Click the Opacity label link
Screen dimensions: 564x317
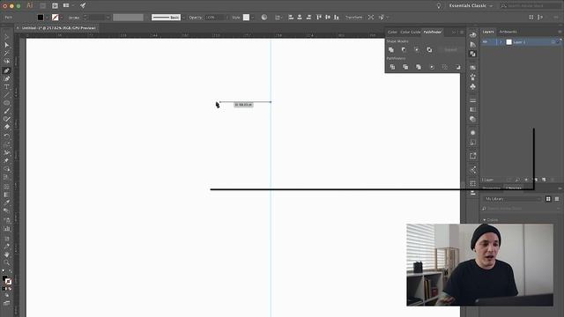(196, 18)
